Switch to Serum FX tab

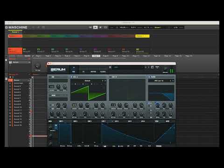(84, 71)
